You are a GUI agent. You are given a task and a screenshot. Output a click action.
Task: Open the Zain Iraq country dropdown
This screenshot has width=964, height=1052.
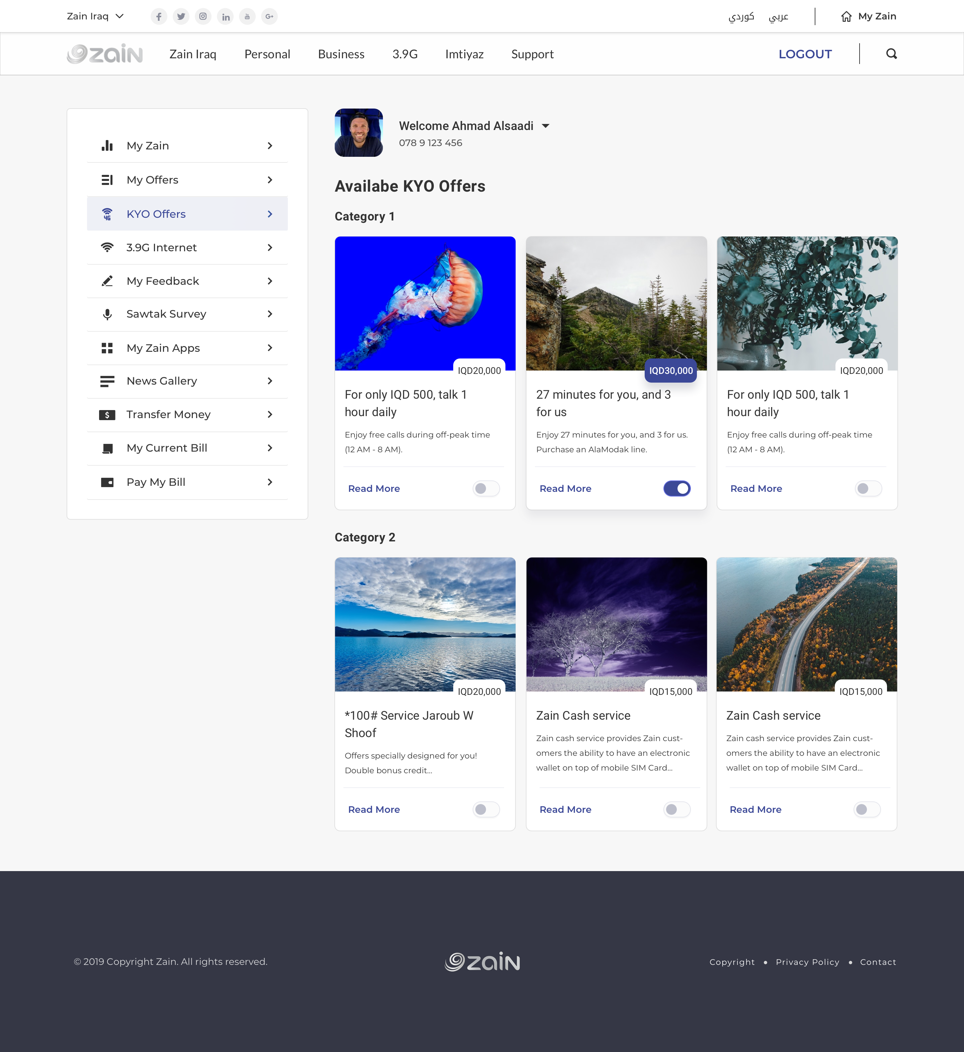(x=95, y=16)
